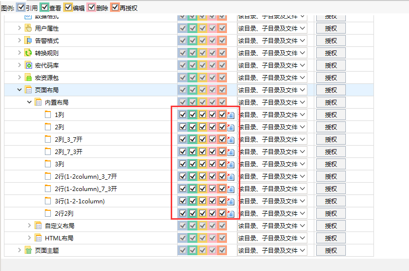
Task: Toggle the 编辑 checkbox for 2列_3_7开
Action: (x=202, y=139)
